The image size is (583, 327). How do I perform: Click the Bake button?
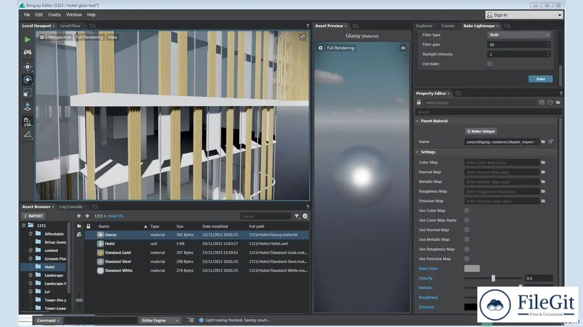[x=541, y=79]
